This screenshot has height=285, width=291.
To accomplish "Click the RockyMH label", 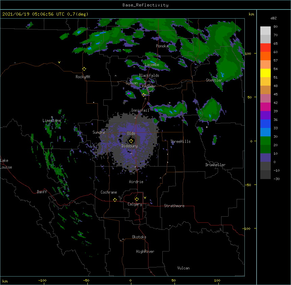I will pos(83,77).
